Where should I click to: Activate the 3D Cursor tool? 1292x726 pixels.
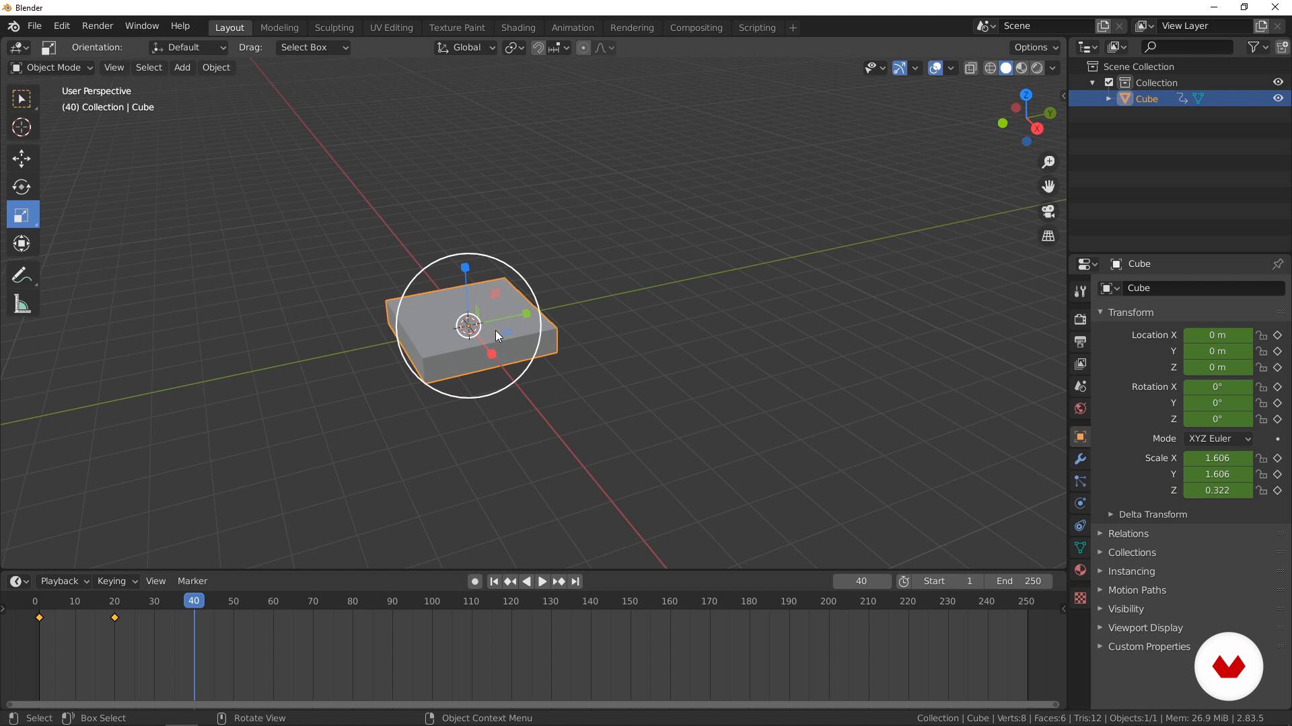[x=22, y=127]
